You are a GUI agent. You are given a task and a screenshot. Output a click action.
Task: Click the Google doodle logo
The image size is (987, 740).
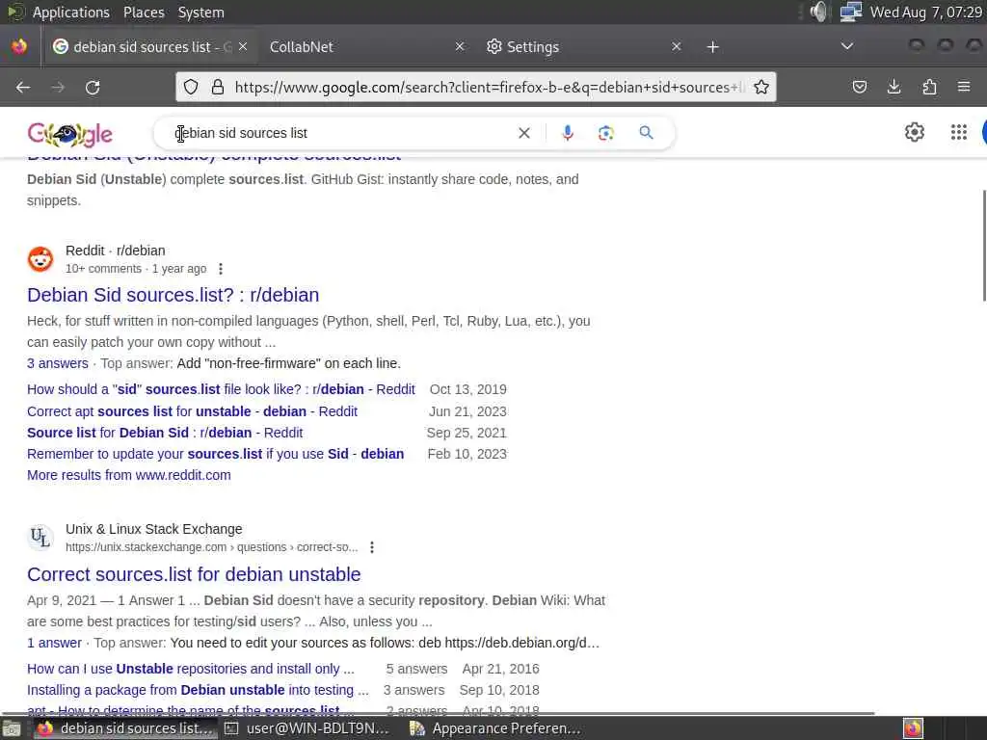click(x=69, y=133)
